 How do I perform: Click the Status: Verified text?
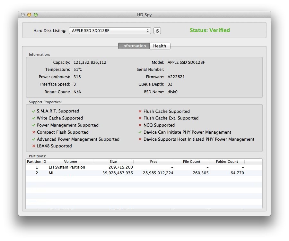pyautogui.click(x=210, y=30)
